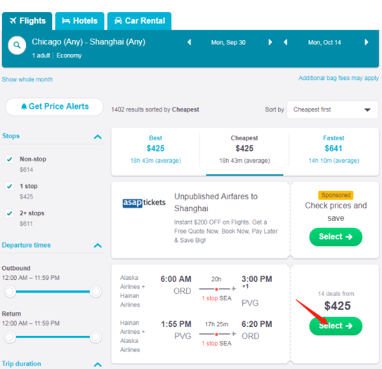Click the Sponsored badge
Viewport: 382px width, 369px height.
coord(336,195)
